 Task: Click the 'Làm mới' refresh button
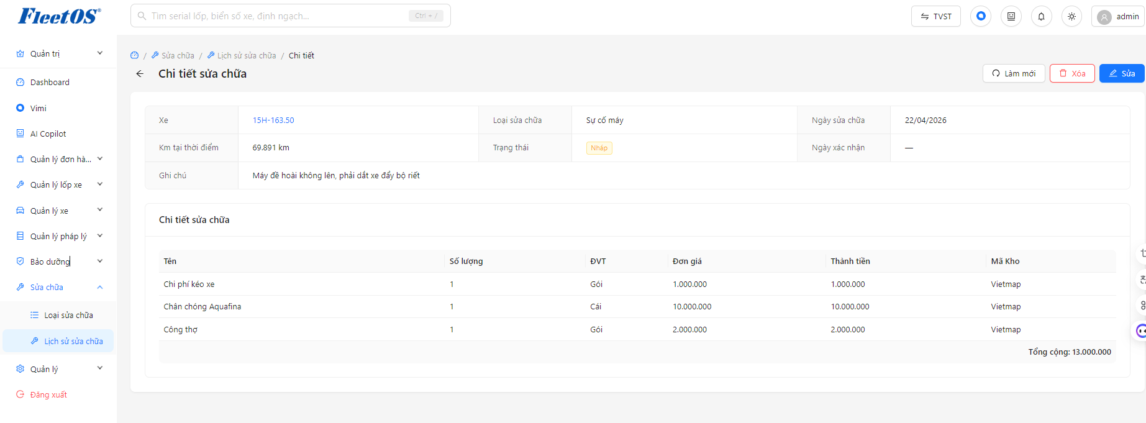point(1014,73)
